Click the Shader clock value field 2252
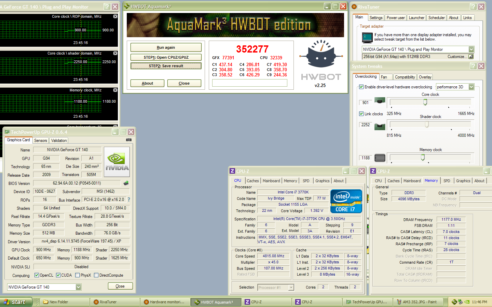This screenshot has height=307, width=492. pyautogui.click(x=366, y=125)
